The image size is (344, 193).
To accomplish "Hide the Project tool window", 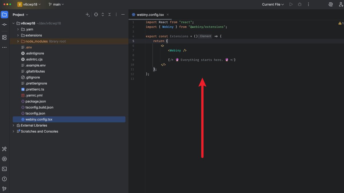I will point(123,14).
